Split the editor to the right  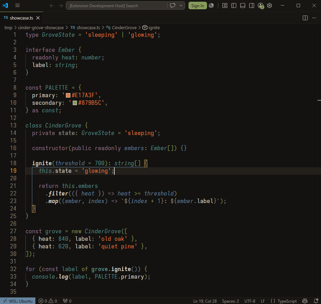point(305,18)
